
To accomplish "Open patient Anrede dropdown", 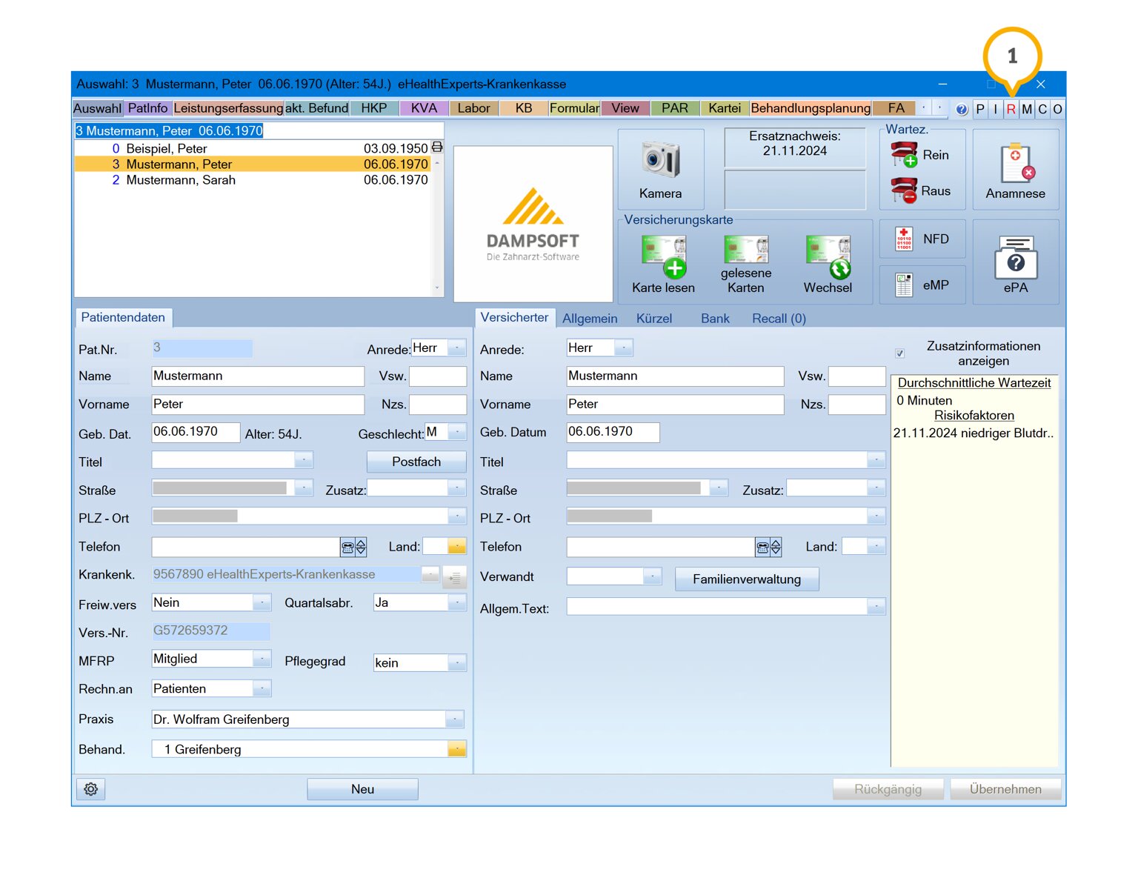I will coord(457,347).
